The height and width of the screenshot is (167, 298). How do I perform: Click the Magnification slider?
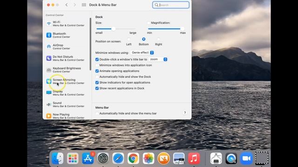(167, 29)
